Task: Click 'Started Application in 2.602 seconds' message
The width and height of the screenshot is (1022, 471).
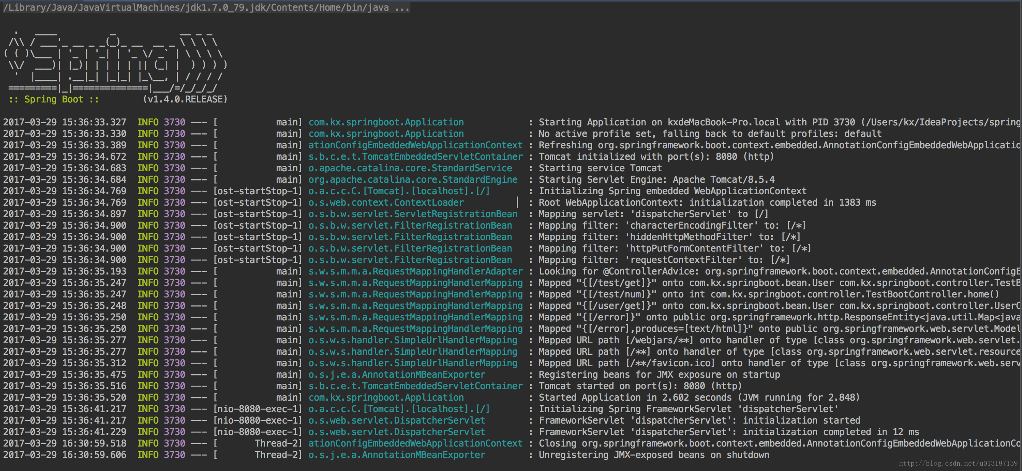Action: pyautogui.click(x=699, y=398)
